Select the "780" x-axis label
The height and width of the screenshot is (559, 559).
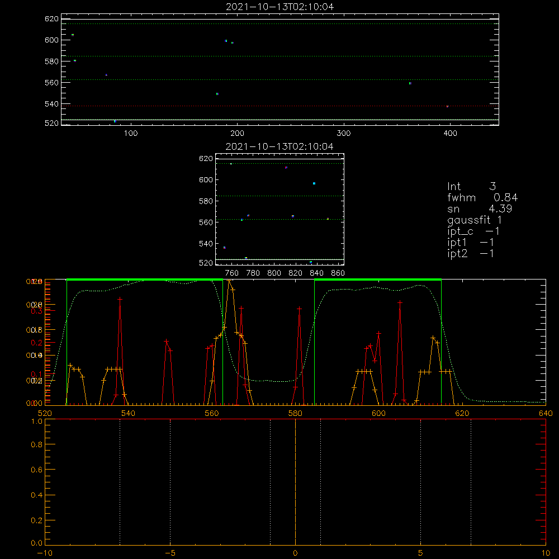click(253, 273)
